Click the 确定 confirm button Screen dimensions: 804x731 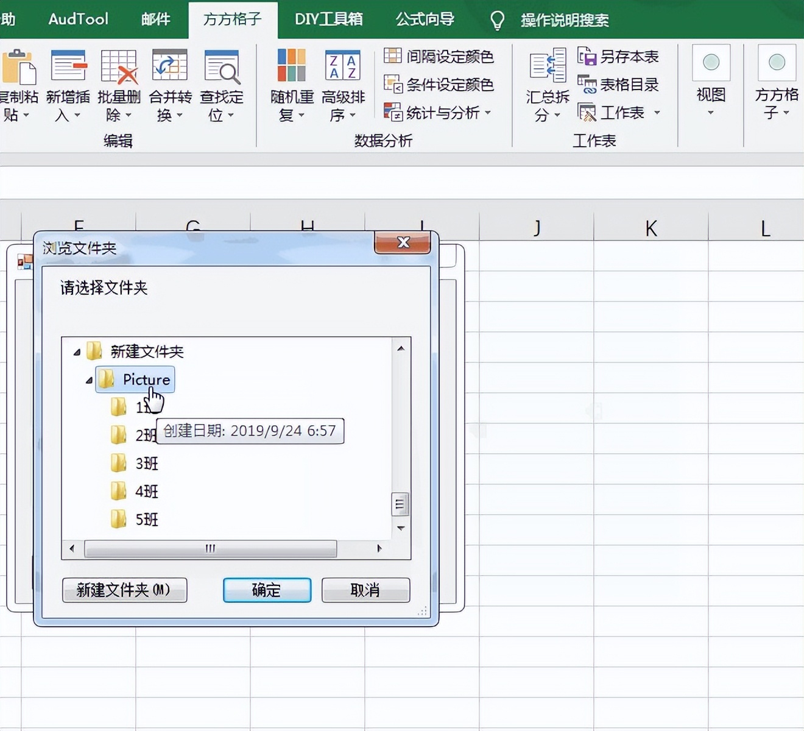[x=266, y=590]
